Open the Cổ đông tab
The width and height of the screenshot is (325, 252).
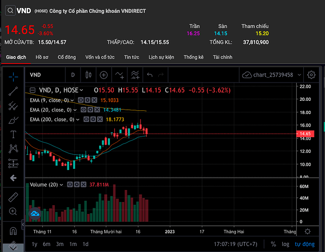pyautogui.click(x=67, y=57)
